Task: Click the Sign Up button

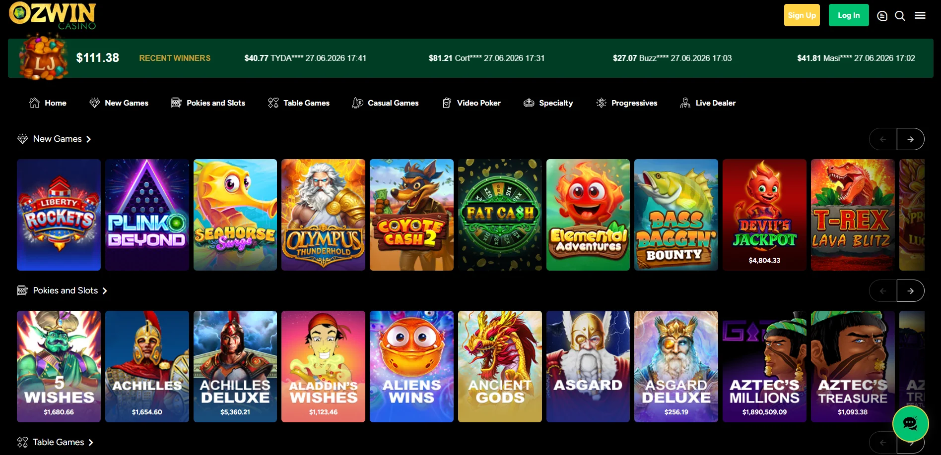Action: point(802,15)
